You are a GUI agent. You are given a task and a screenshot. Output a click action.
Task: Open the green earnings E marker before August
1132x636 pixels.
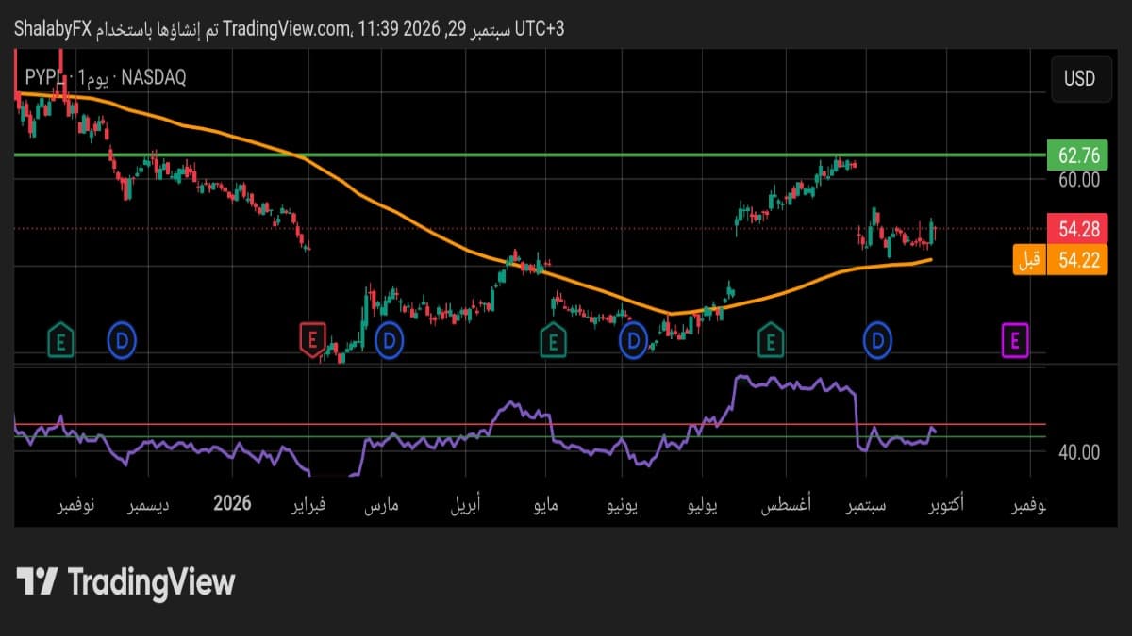(x=772, y=339)
